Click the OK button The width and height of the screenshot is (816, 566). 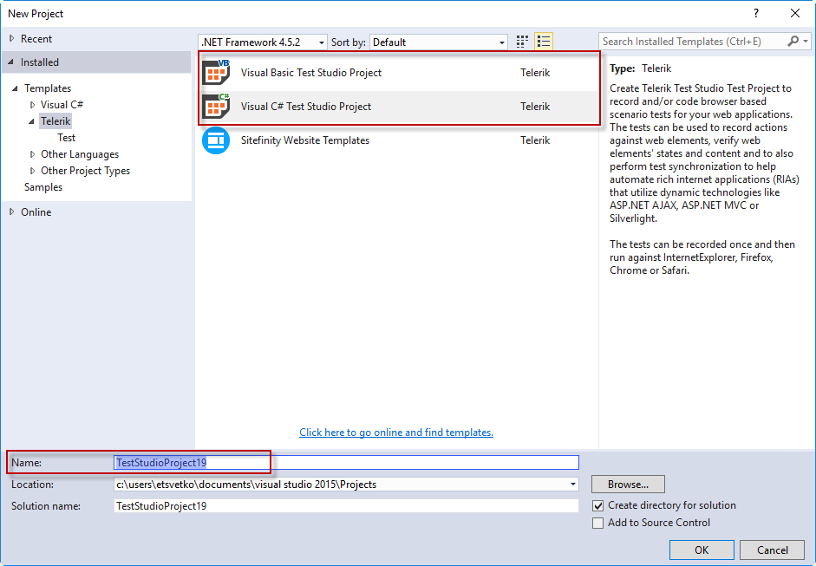[702, 550]
